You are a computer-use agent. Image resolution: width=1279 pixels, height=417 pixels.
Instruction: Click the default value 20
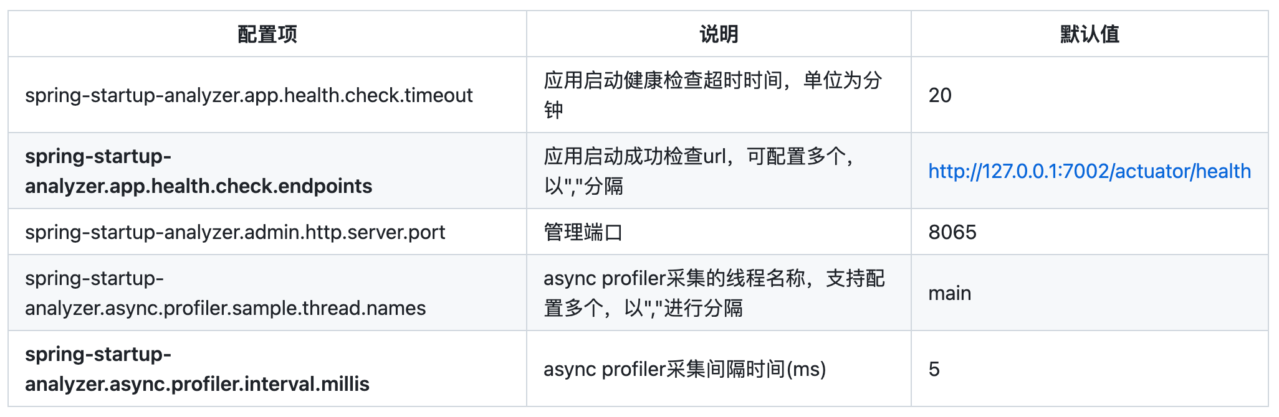tap(940, 95)
